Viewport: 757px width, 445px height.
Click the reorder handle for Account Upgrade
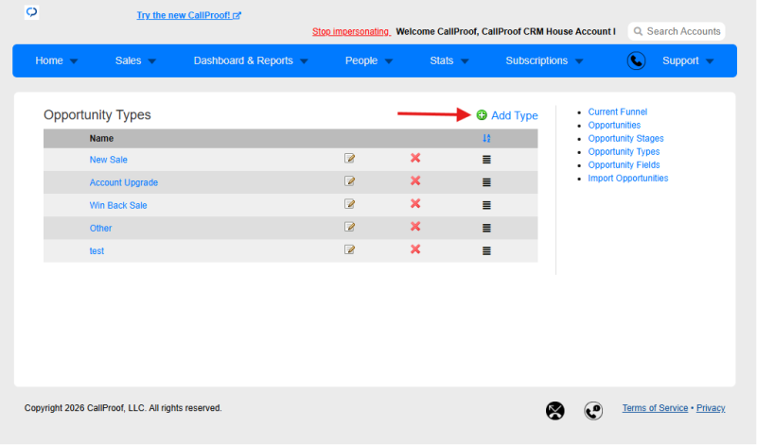click(486, 182)
